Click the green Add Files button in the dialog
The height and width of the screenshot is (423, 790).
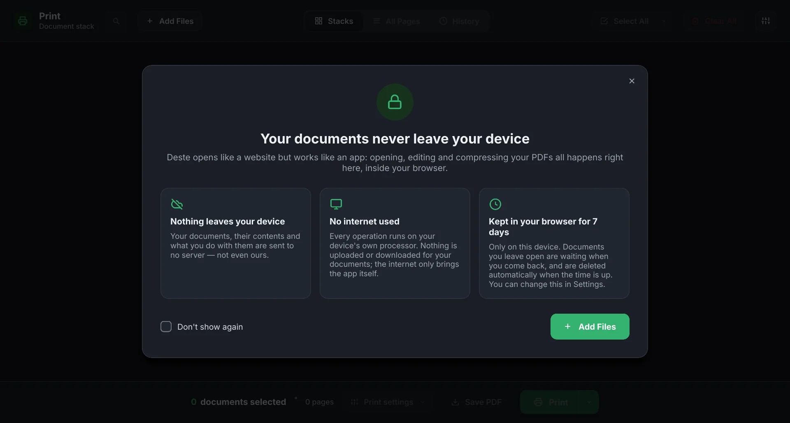590,327
